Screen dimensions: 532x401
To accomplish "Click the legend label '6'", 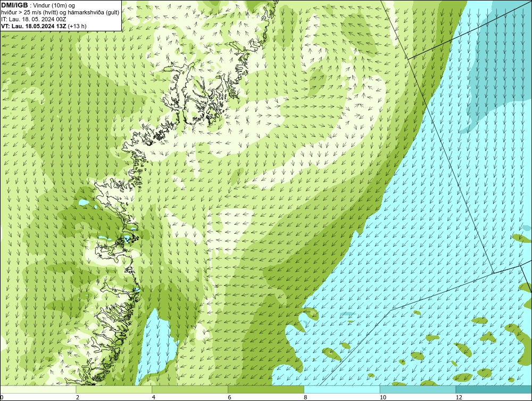I will coord(230,397).
